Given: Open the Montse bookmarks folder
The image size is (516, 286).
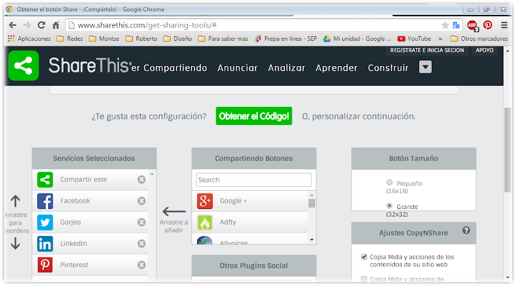Looking at the screenshot, I should click(x=104, y=39).
